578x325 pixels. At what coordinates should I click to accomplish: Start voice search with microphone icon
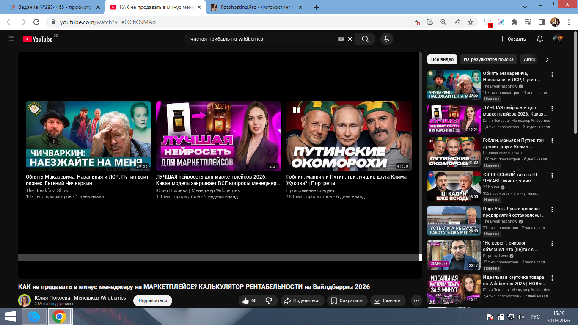[386, 39]
